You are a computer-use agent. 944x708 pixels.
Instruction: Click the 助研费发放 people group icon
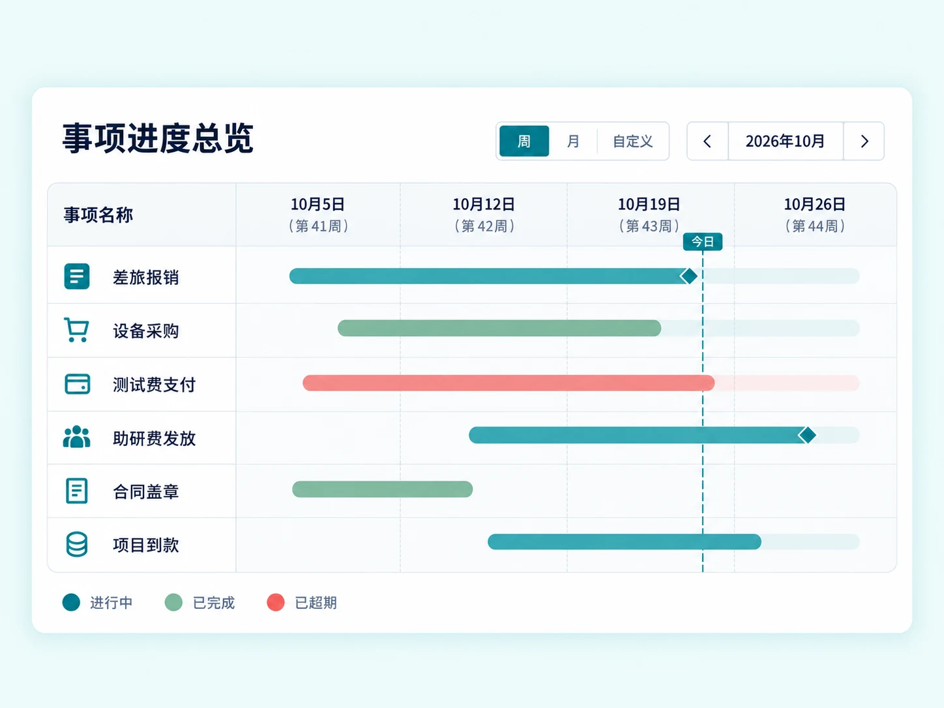coord(77,437)
